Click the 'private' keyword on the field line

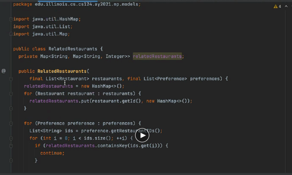click(28, 56)
